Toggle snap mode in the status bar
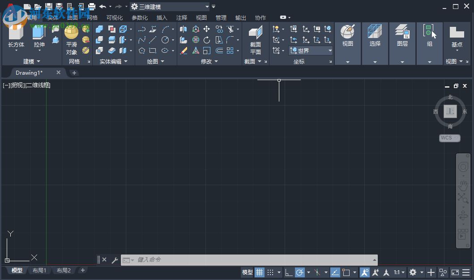 point(271,272)
